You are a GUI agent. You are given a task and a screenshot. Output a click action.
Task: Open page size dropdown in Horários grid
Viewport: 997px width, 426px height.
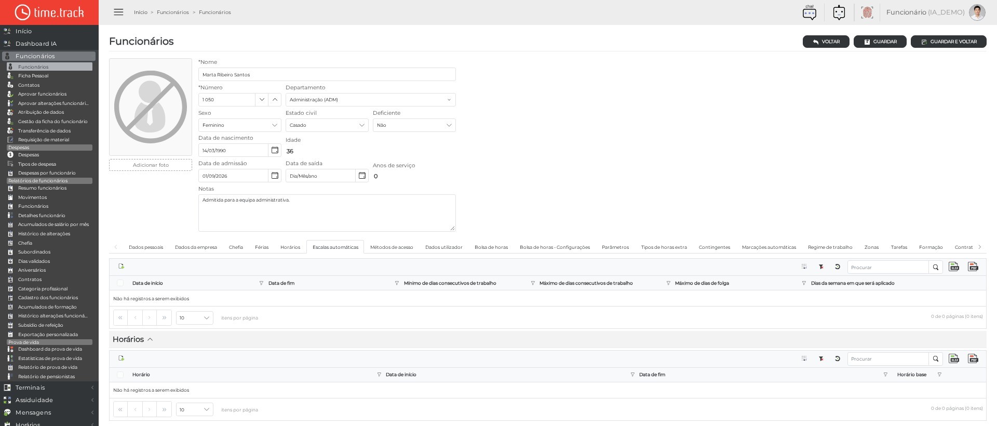194,409
